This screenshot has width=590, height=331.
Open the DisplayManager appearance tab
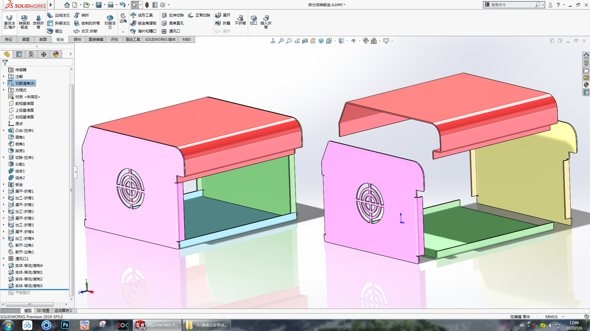click(x=56, y=54)
